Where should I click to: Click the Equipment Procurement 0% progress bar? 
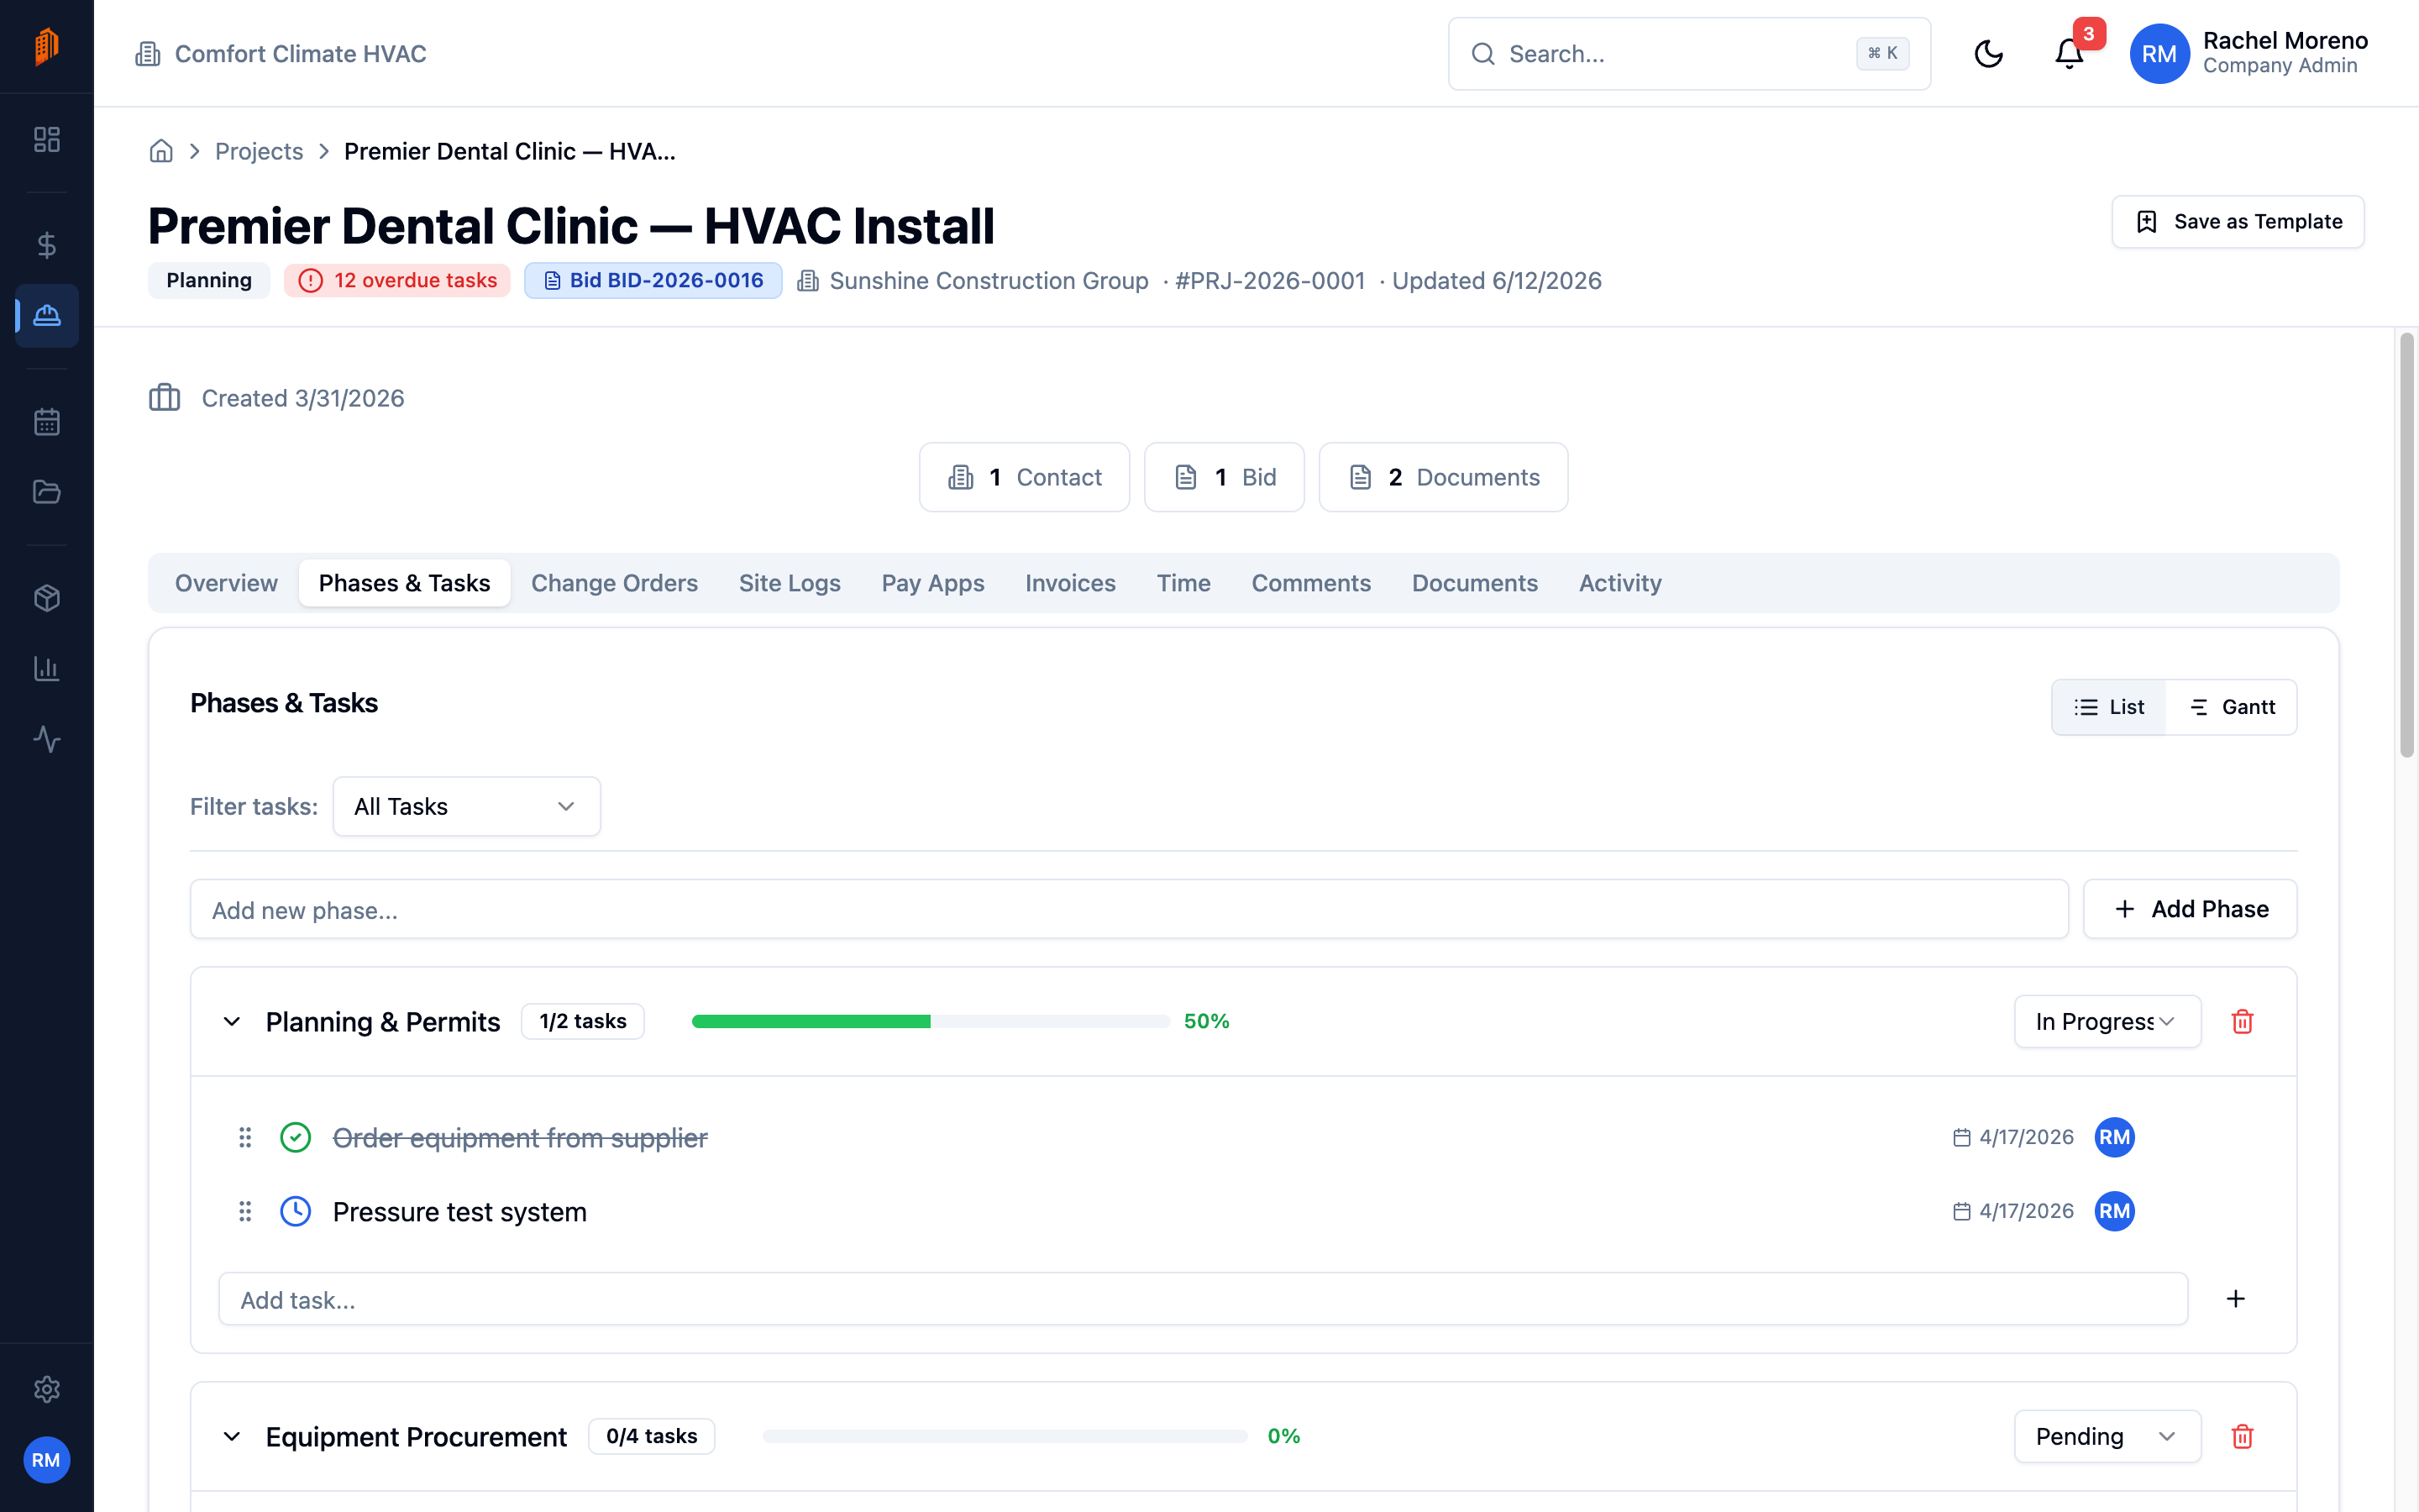coord(1005,1436)
